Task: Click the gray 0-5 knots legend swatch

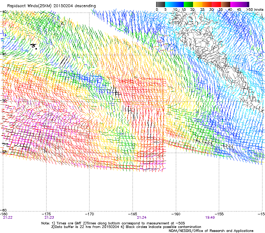Action: (x=160, y=4)
